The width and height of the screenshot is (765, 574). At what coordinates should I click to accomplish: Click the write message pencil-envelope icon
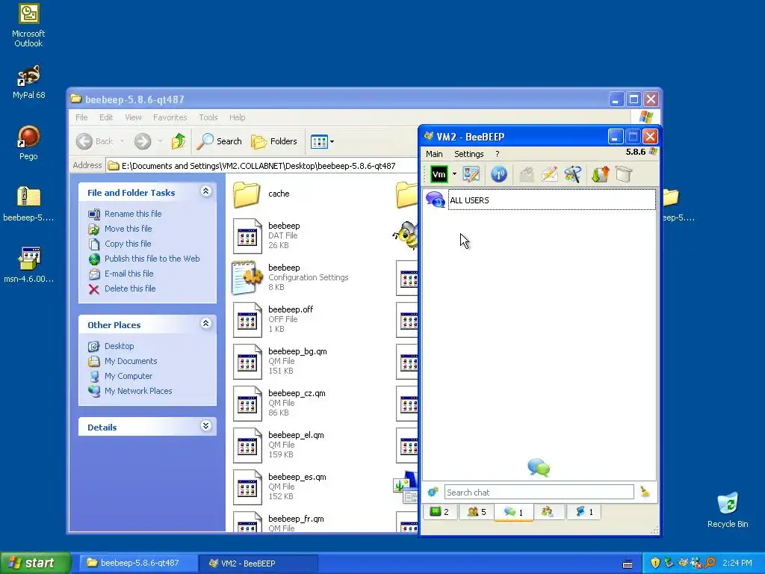[x=549, y=174]
